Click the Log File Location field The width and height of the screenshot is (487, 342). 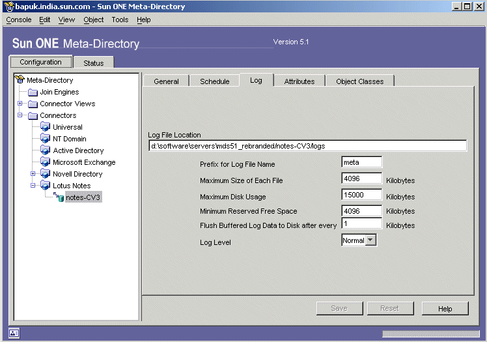point(307,146)
